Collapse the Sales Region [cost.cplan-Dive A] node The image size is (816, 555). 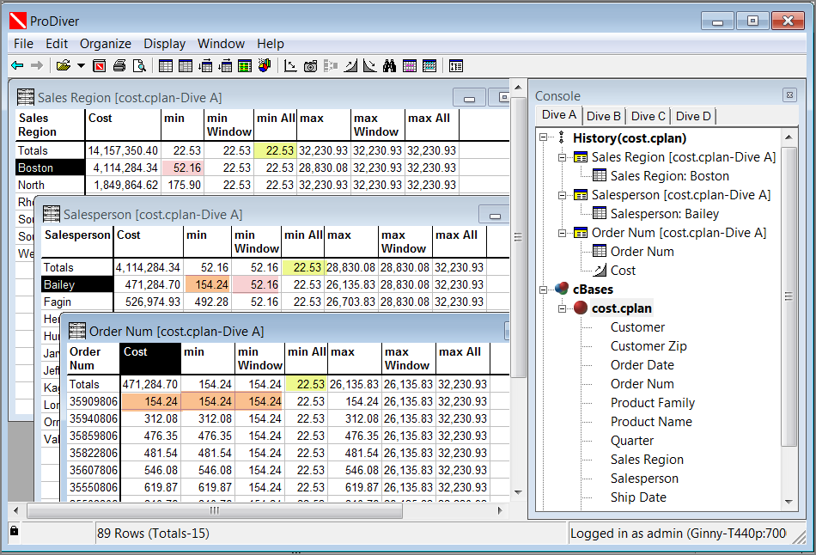[561, 157]
